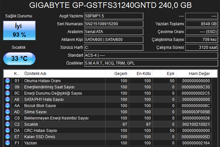Screen dimensions: 220x147
Task: Click raw value 000000000C30
Action: [x=196, y=87]
